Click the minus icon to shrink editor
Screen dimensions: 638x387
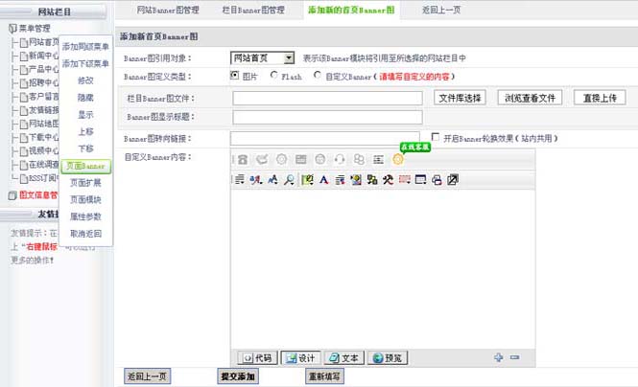(515, 357)
